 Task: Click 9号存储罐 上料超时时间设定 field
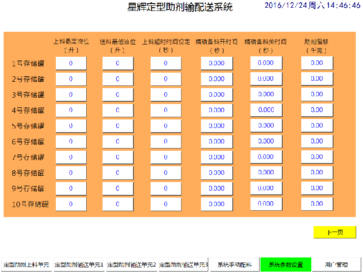166,188
